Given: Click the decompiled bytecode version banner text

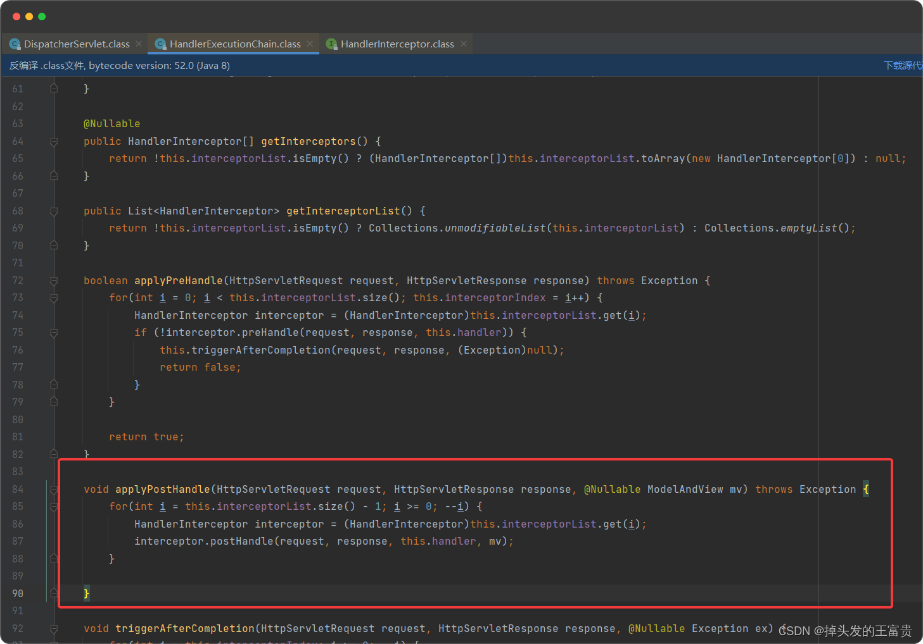Looking at the screenshot, I should [120, 65].
